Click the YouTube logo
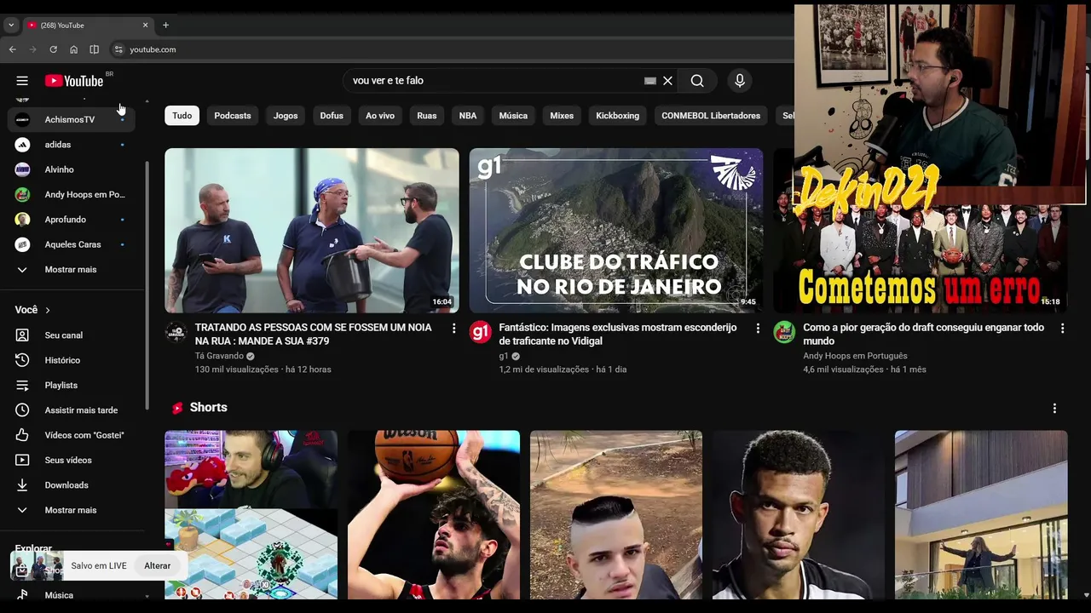 [74, 81]
